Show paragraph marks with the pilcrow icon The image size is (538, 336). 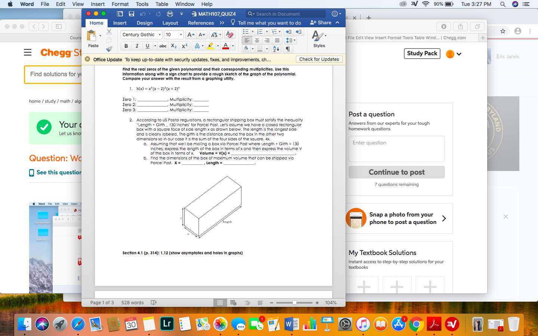pyautogui.click(x=288, y=49)
